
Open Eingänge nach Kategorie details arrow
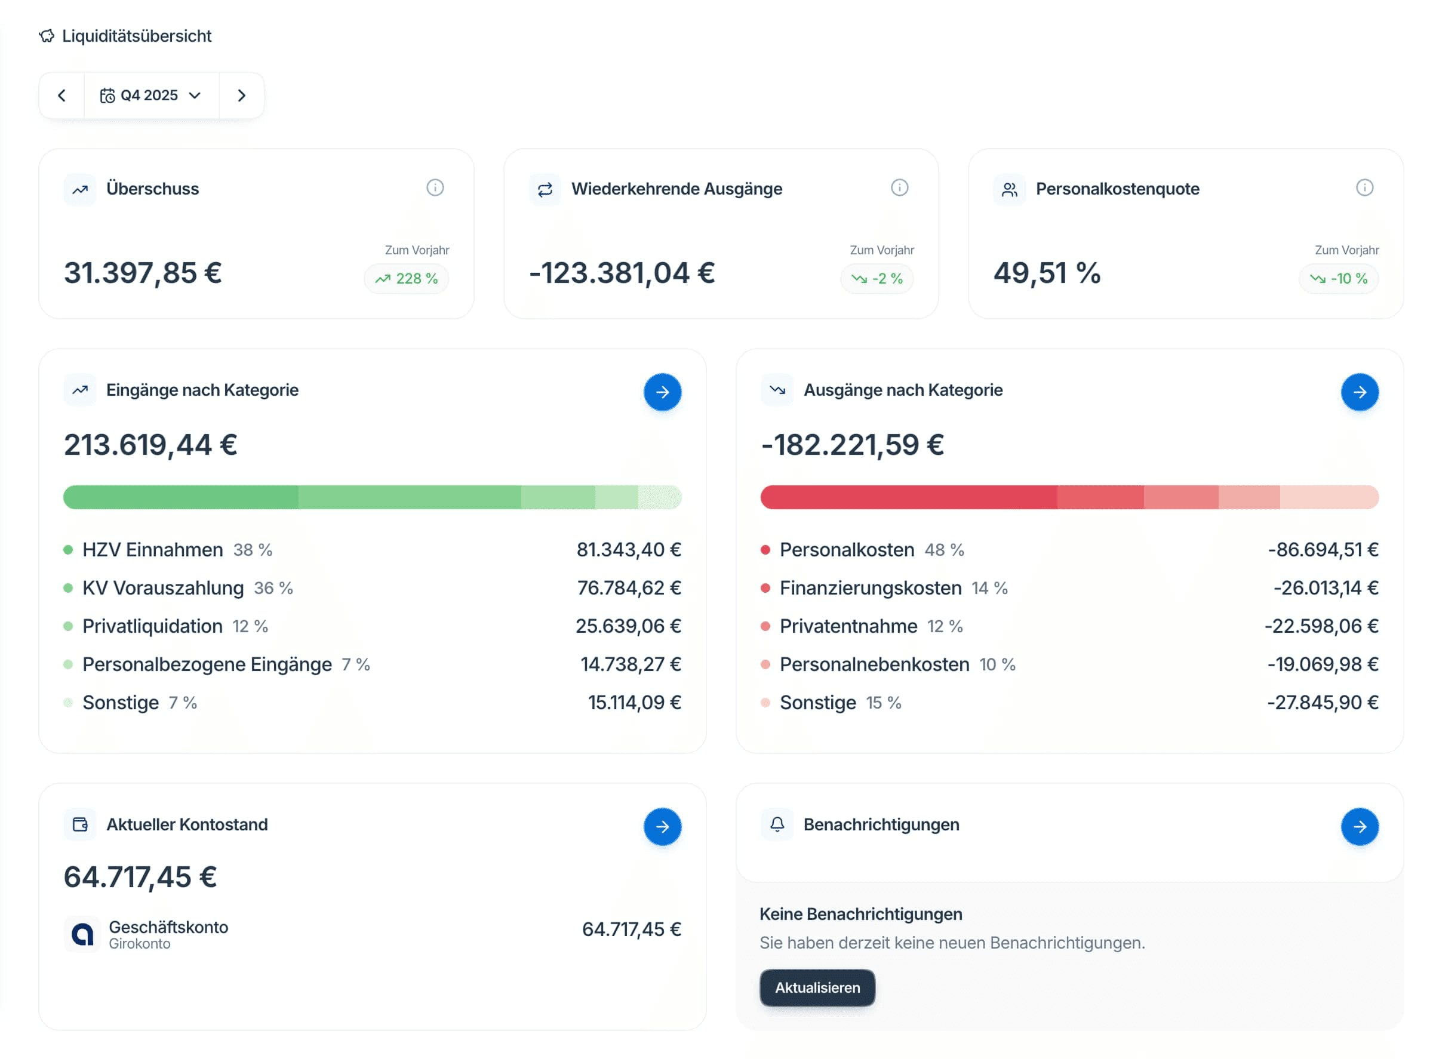662,392
